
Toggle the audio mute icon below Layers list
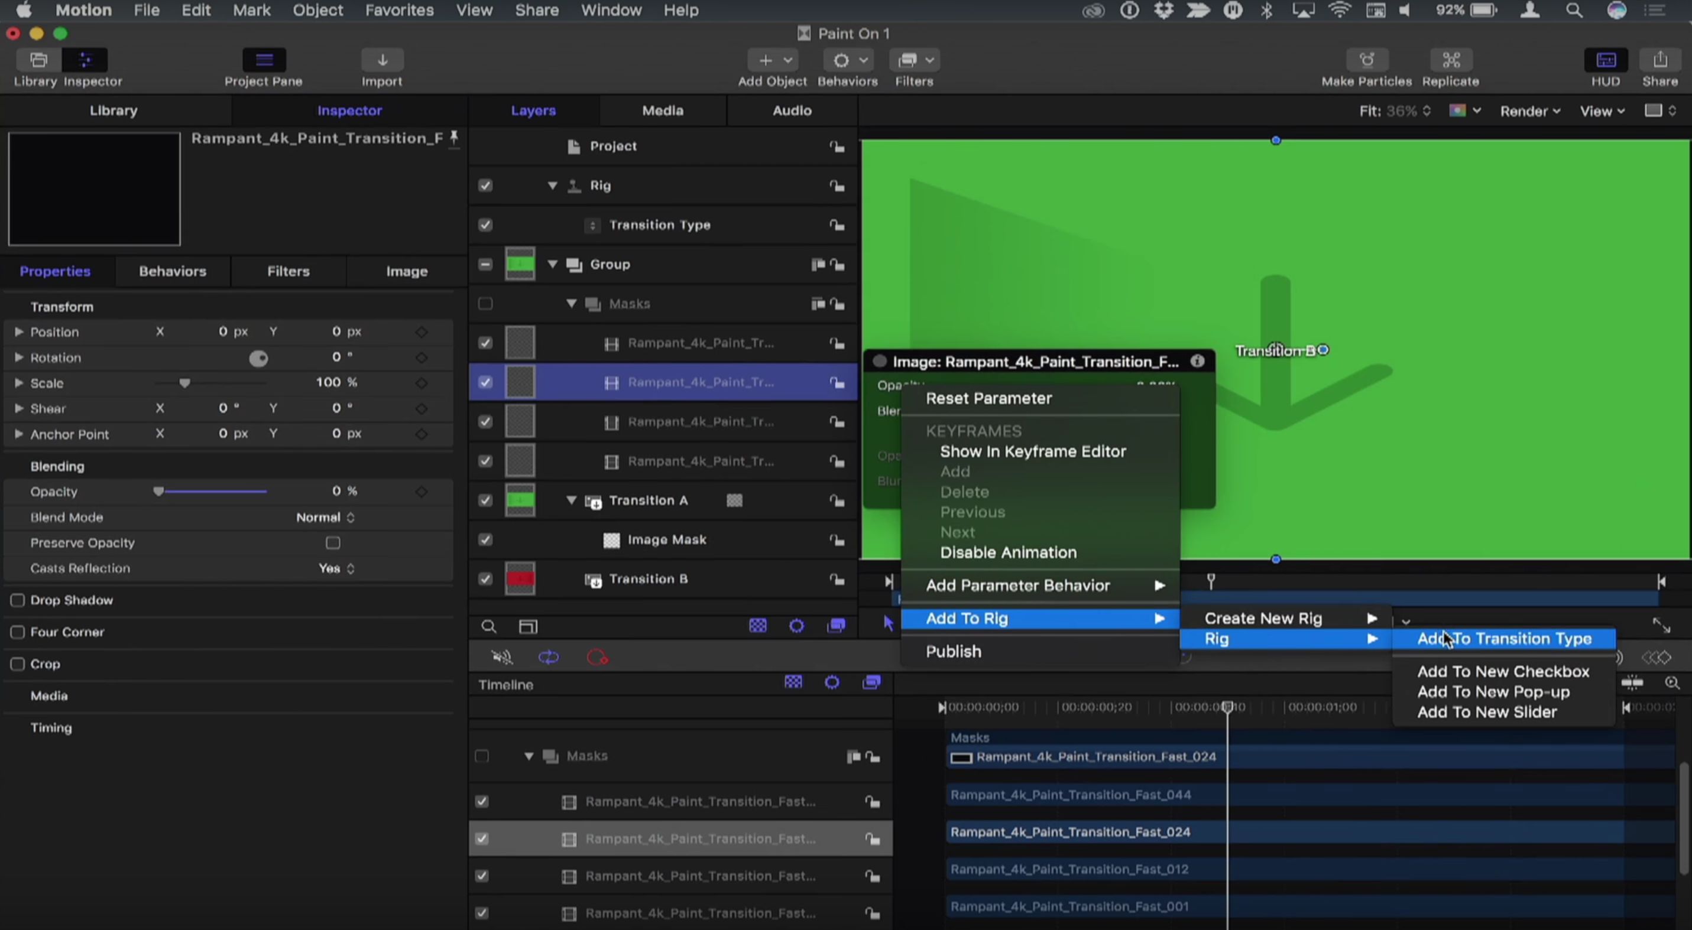[x=502, y=657]
